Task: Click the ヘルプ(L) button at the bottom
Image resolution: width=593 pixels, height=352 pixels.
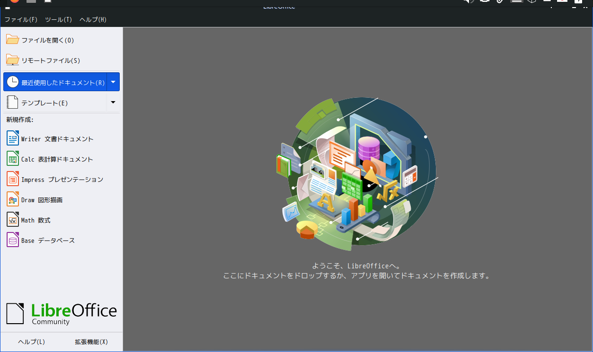Action: pos(31,342)
